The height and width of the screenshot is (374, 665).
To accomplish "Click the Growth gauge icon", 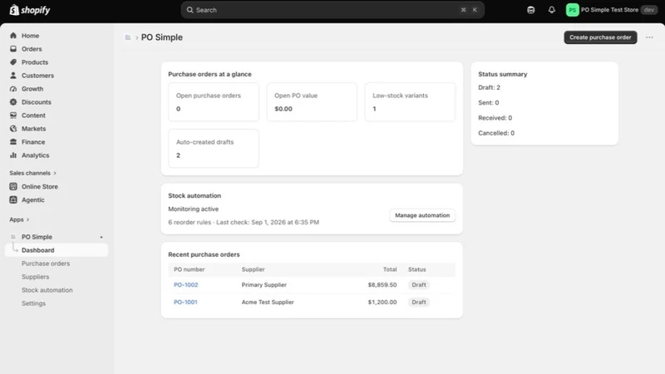I will tap(13, 89).
